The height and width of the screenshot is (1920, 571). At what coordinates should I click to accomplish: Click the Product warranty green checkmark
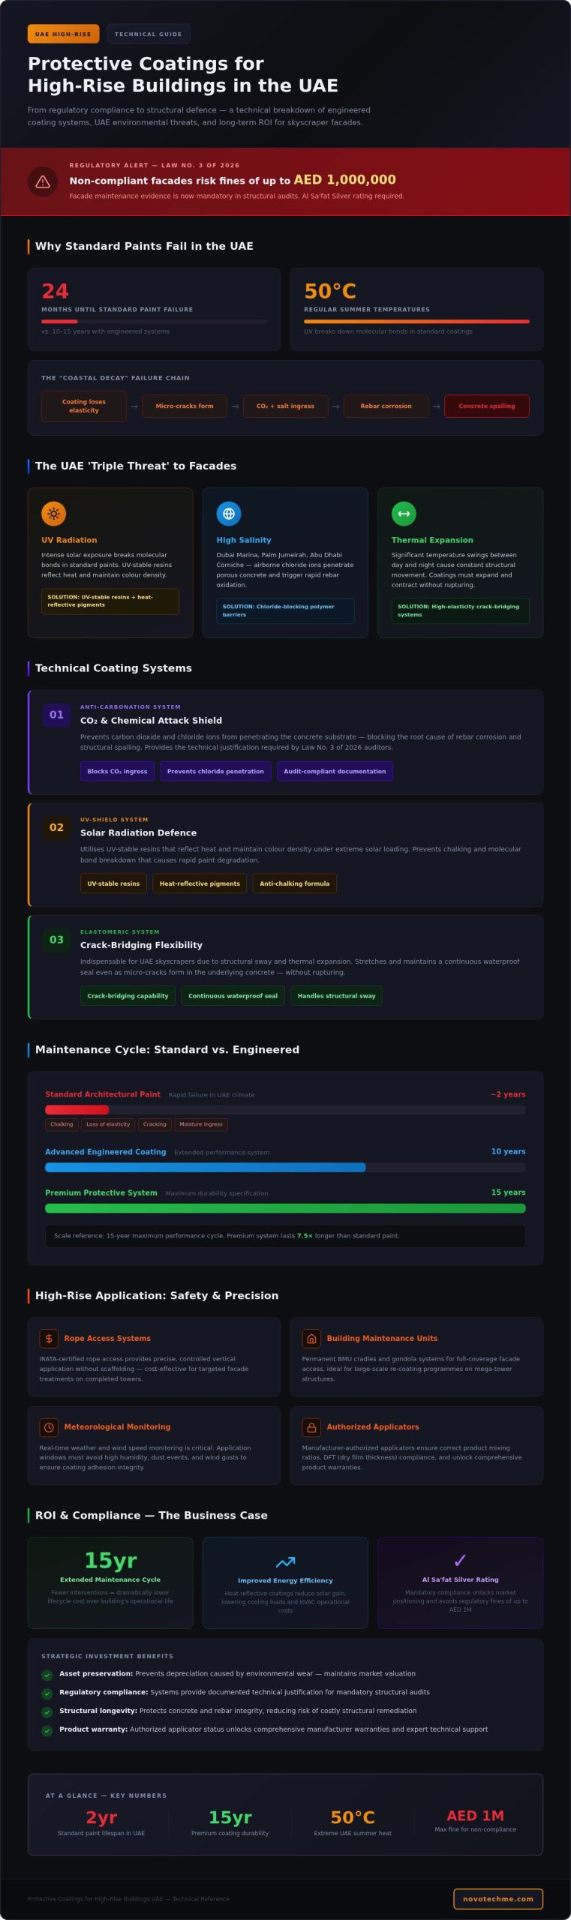pyautogui.click(x=47, y=1730)
